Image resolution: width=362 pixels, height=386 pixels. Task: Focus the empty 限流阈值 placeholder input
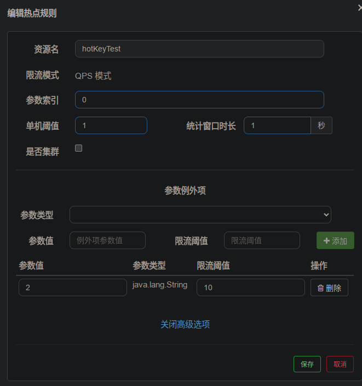[262, 240]
